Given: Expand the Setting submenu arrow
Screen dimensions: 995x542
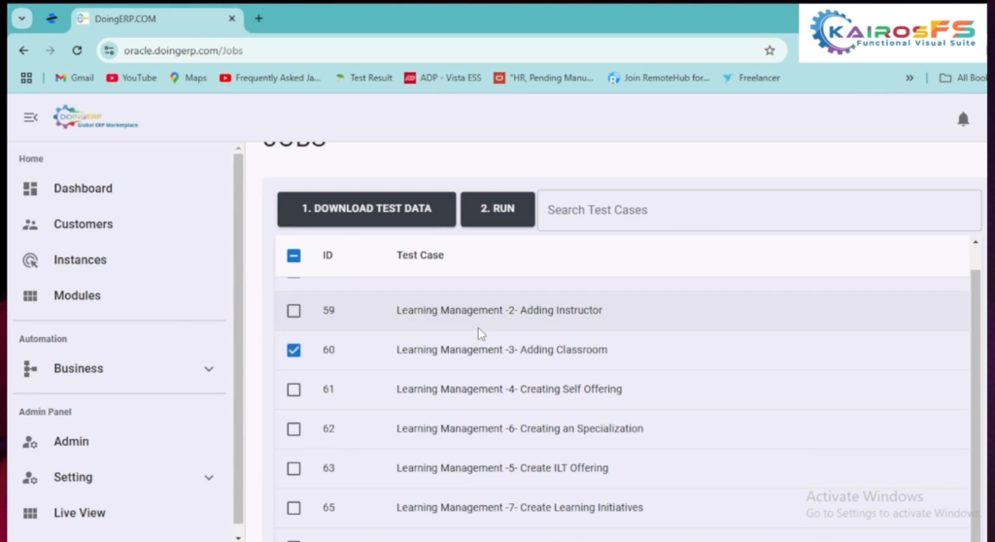Looking at the screenshot, I should pyautogui.click(x=209, y=478).
